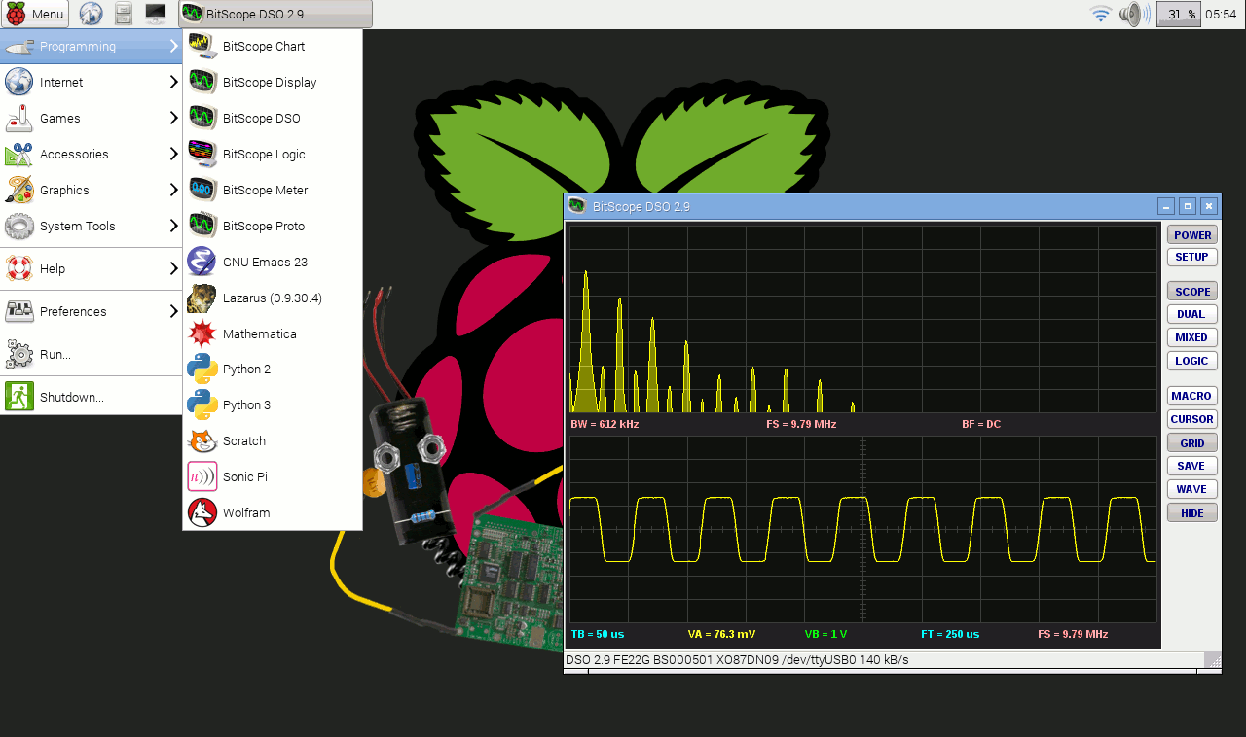Open the Accessories menu entry
The height and width of the screenshot is (737, 1246).
click(92, 154)
